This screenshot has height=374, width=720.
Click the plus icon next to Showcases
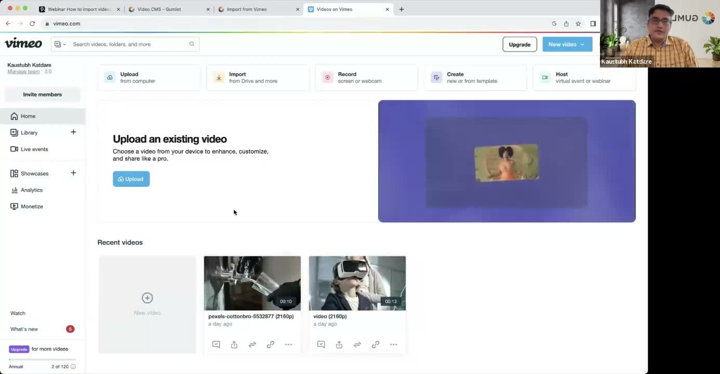pyautogui.click(x=73, y=173)
